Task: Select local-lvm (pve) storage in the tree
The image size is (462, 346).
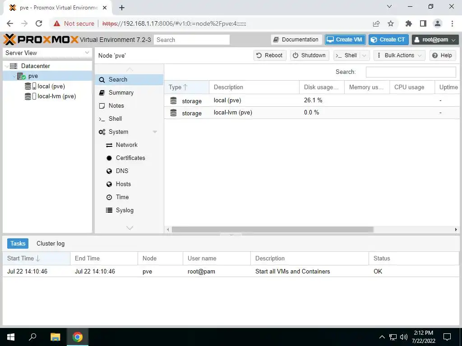Action: tap(56, 96)
